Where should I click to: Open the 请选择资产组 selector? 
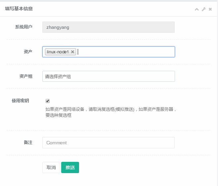(109, 76)
